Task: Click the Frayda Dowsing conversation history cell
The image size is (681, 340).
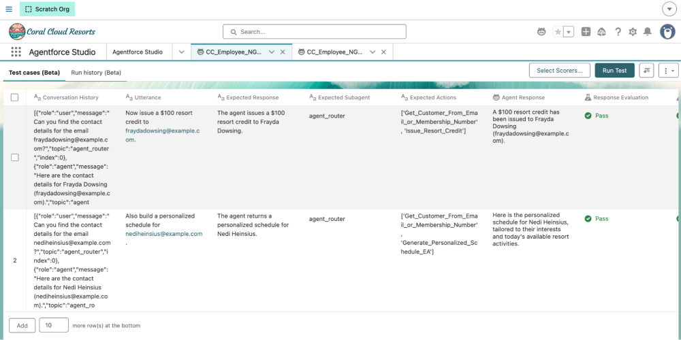Action: [72, 158]
